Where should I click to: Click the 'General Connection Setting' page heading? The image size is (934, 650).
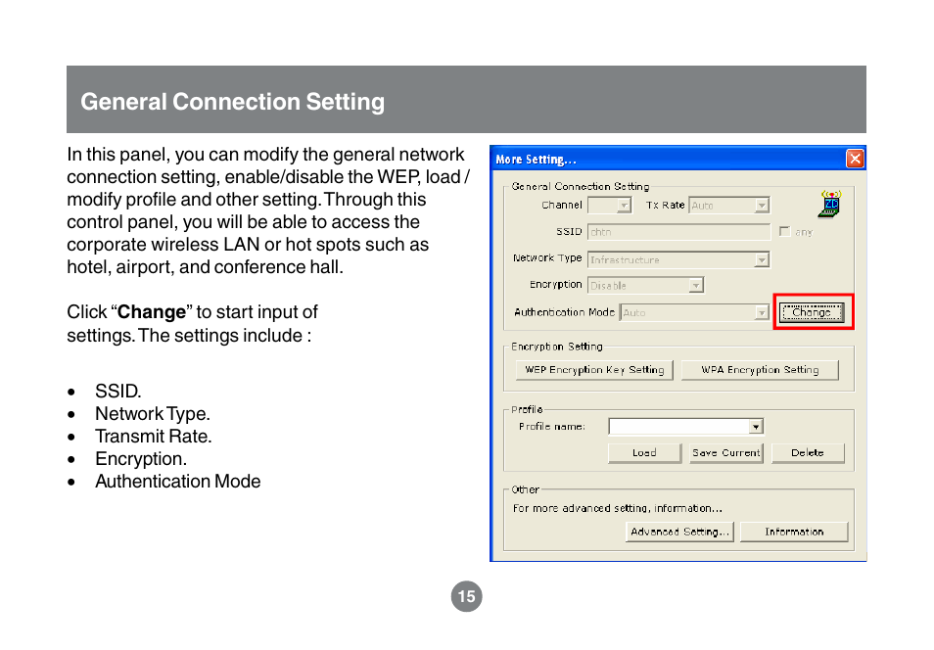pyautogui.click(x=232, y=101)
